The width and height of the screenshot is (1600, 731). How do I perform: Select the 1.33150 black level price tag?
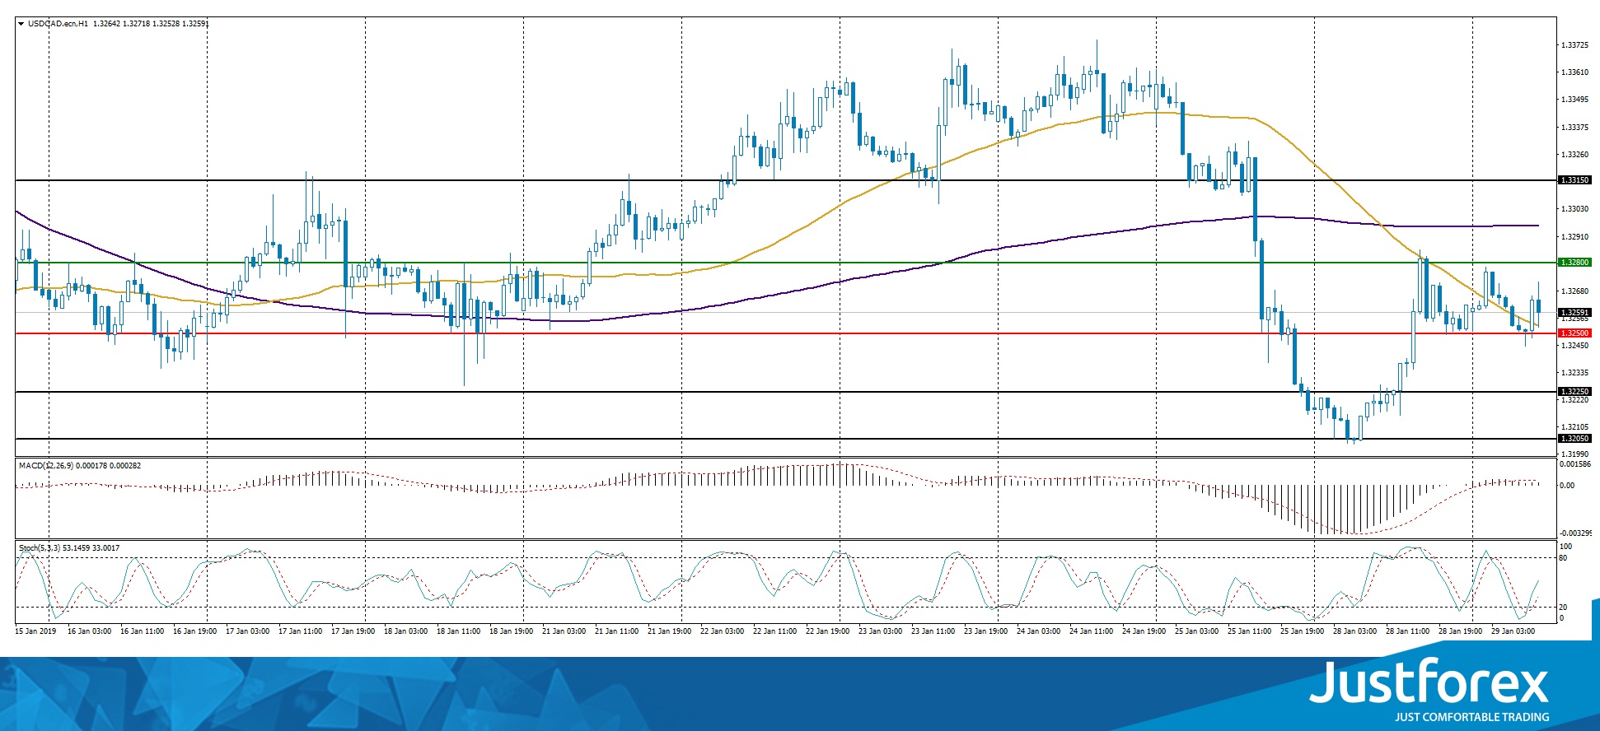1574,179
